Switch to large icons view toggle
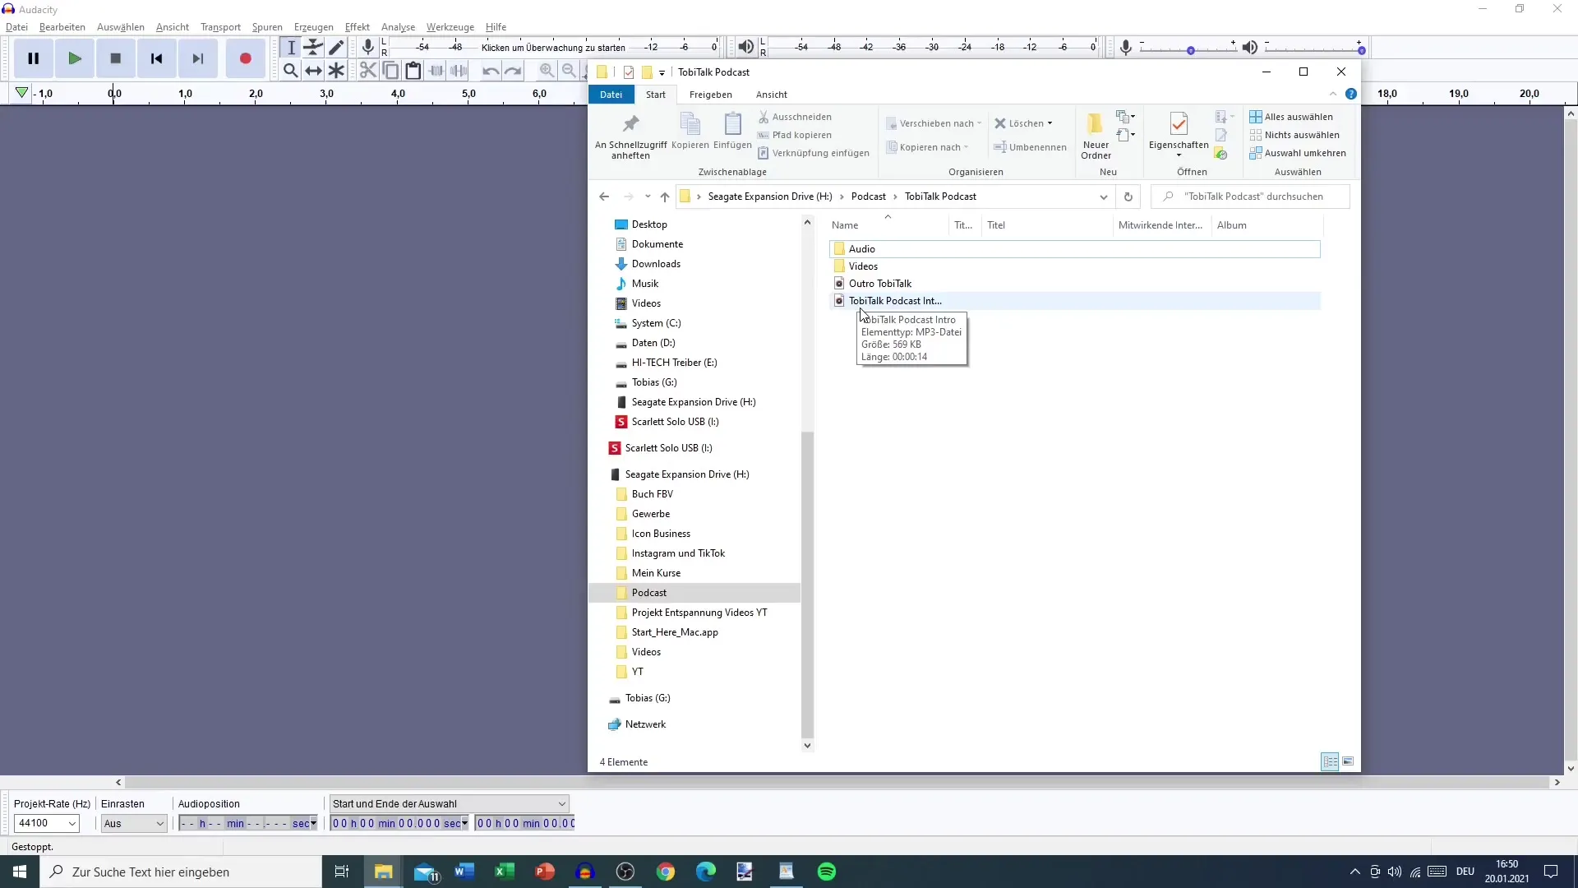 pyautogui.click(x=1348, y=761)
